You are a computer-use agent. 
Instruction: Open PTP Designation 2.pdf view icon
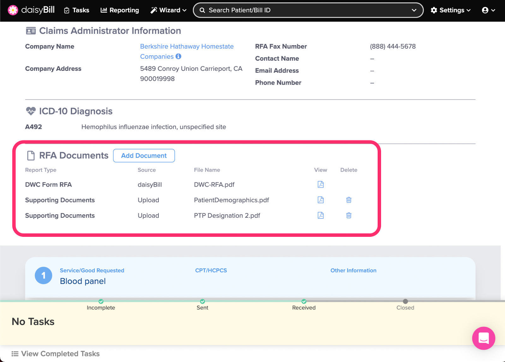(320, 216)
